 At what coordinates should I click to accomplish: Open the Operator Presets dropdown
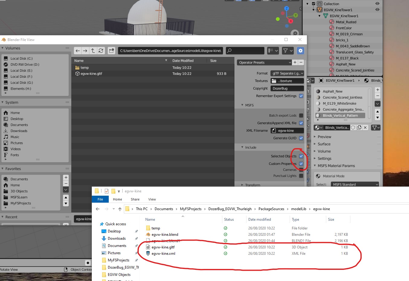point(264,62)
